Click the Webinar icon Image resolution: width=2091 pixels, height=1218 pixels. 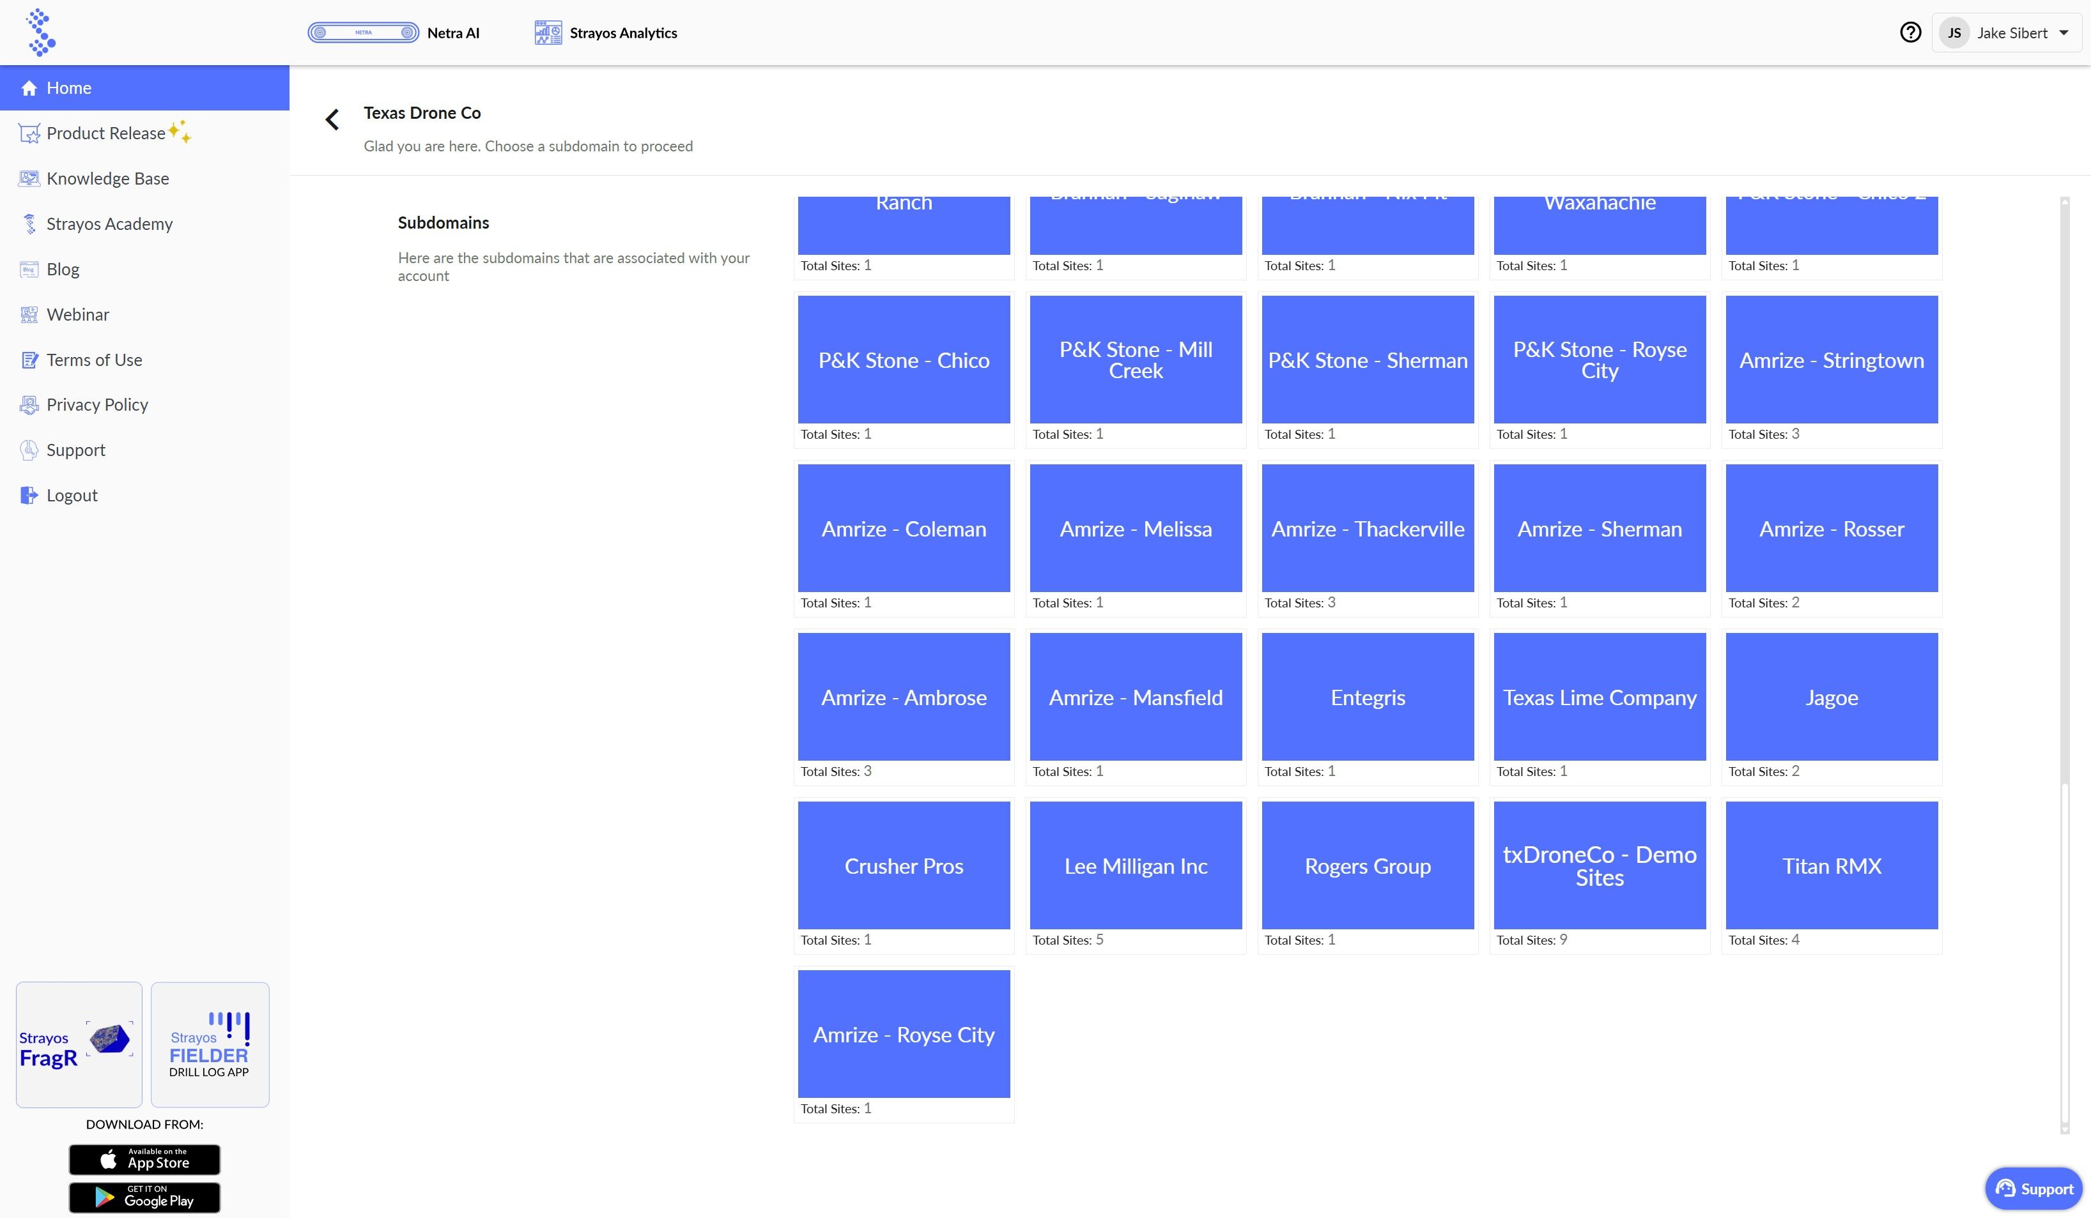pos(29,314)
